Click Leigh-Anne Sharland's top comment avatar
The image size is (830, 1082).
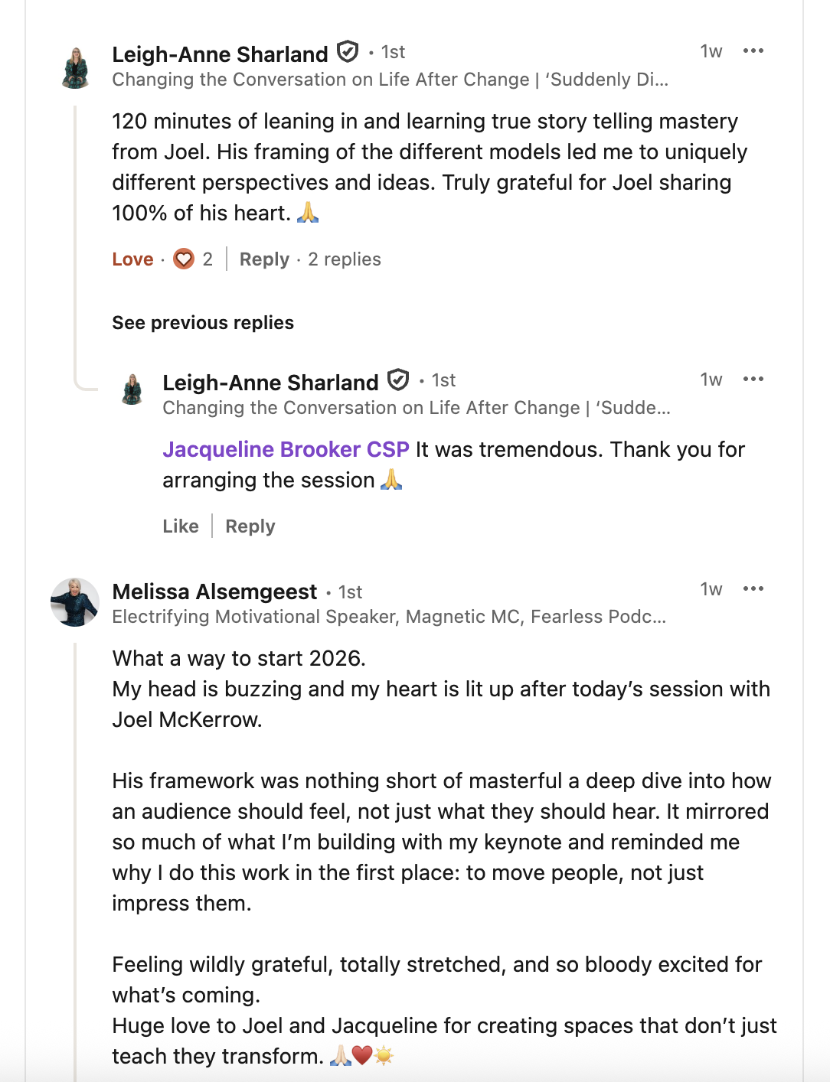pos(76,68)
